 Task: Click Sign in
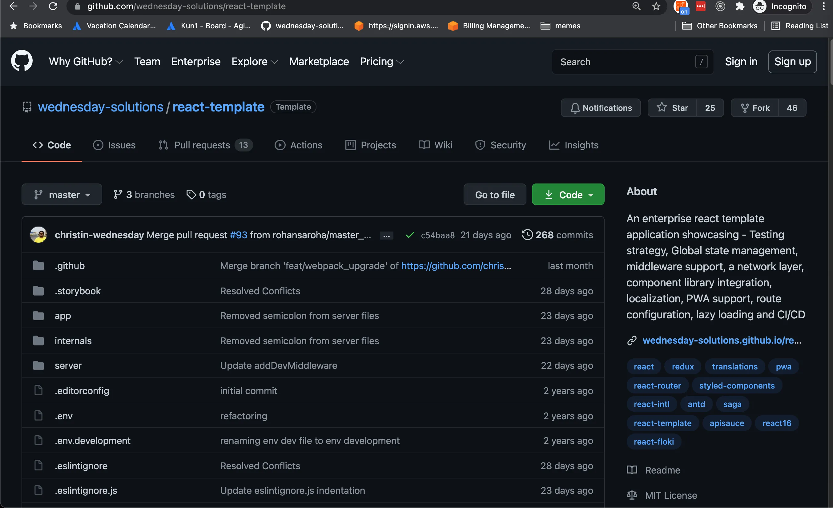(741, 62)
